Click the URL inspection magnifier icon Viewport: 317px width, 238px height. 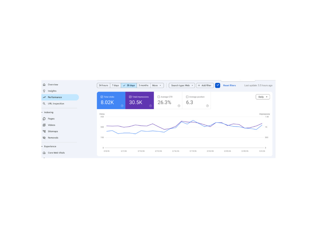point(44,104)
